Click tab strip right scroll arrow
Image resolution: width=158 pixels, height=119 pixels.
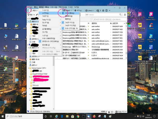click(100, 10)
